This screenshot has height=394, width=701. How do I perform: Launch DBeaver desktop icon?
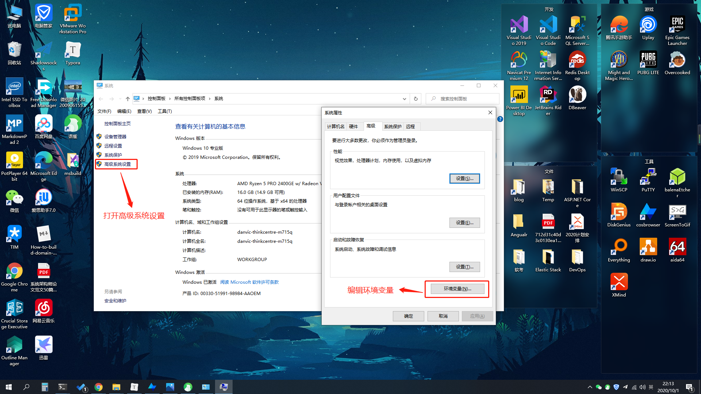point(577,98)
